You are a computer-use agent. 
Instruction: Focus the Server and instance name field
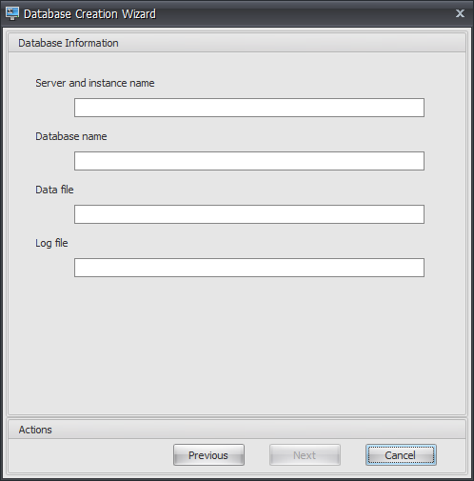click(249, 108)
